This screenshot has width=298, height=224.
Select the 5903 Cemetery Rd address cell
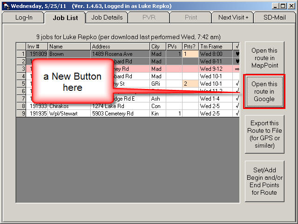[x=120, y=113]
